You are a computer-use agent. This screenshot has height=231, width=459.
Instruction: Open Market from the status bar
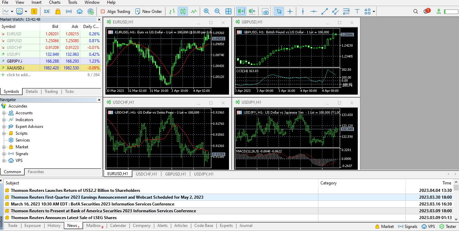(384, 227)
